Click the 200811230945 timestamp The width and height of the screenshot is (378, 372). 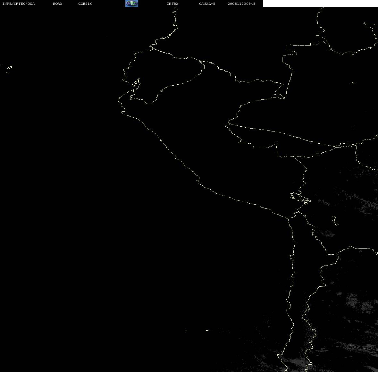coord(241,4)
